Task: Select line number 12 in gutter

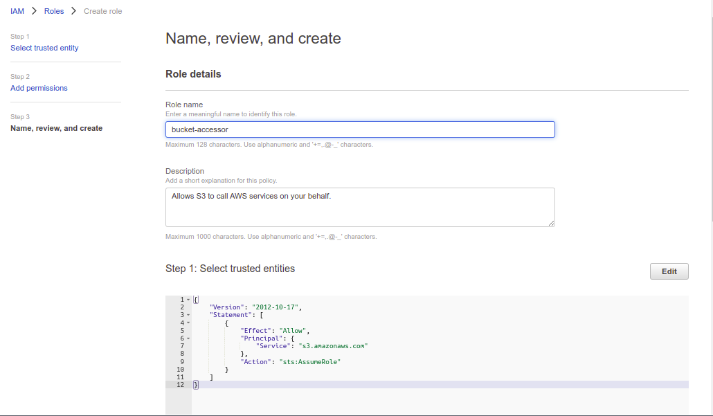Action: 180,385
